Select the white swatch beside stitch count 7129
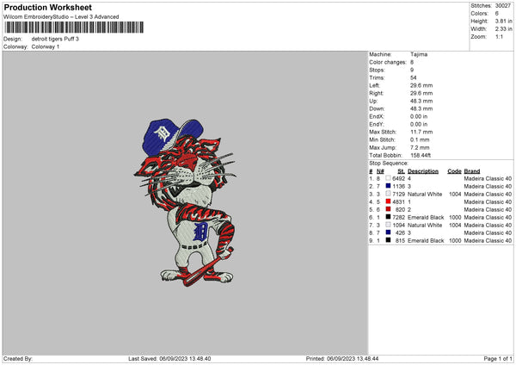Viewport: 516px width, 365px height. (389, 194)
